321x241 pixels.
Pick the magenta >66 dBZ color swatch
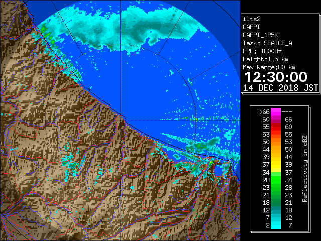pos(276,112)
